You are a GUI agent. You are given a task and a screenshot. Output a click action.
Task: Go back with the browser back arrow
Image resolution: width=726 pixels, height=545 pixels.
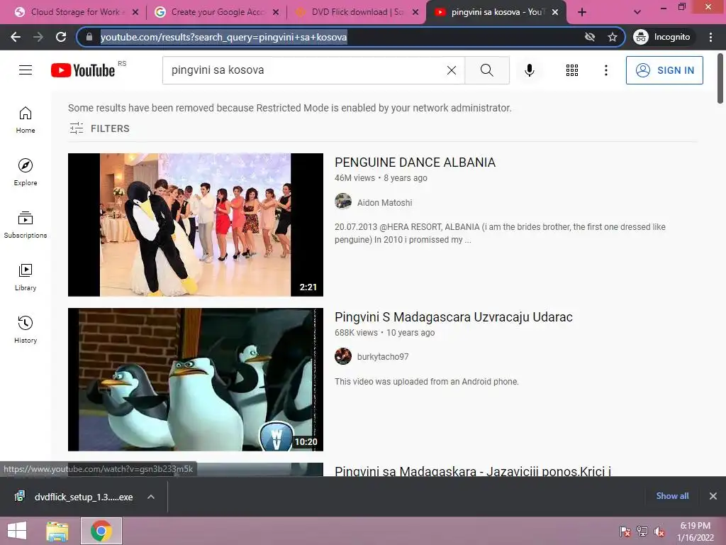(16, 37)
